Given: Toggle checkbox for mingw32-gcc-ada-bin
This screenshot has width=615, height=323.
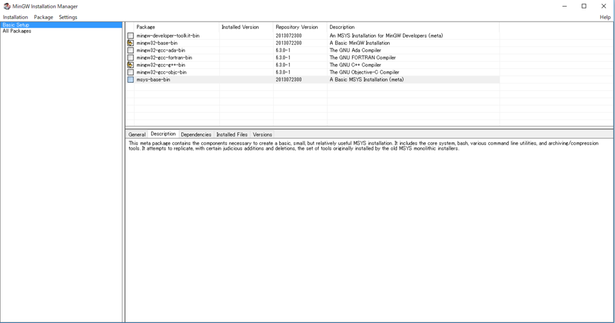Looking at the screenshot, I should (x=130, y=50).
